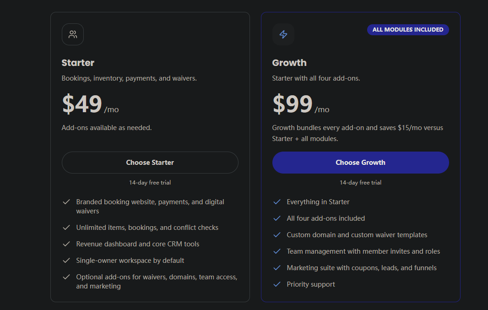This screenshot has width=488, height=310.
Task: Click 14-day free trial under Choose Growth
Action: (x=360, y=183)
